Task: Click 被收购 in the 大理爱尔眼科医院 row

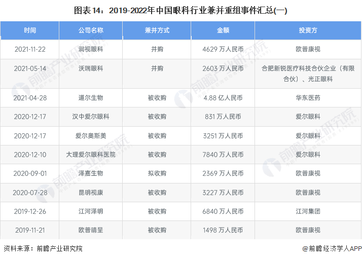Action: [157, 155]
